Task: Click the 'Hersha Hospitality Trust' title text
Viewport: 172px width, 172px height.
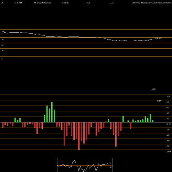Action: [x=145, y=3]
